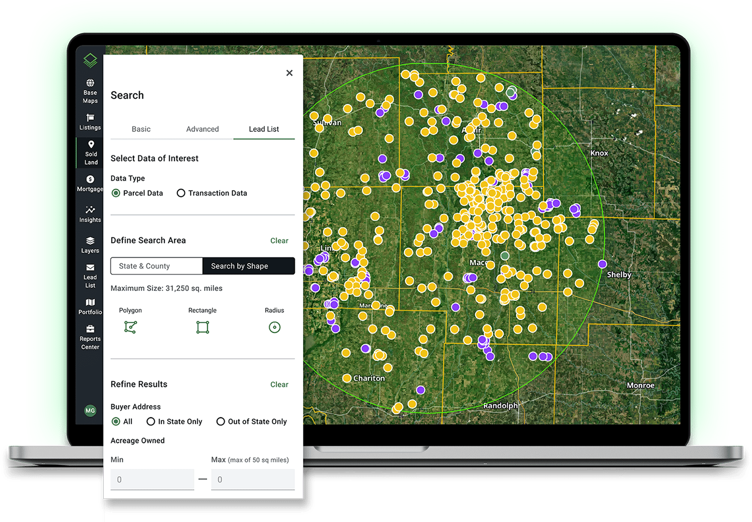Viewport: 752px width, 522px height.
Task: Click the Chariton county label on map
Action: click(369, 378)
